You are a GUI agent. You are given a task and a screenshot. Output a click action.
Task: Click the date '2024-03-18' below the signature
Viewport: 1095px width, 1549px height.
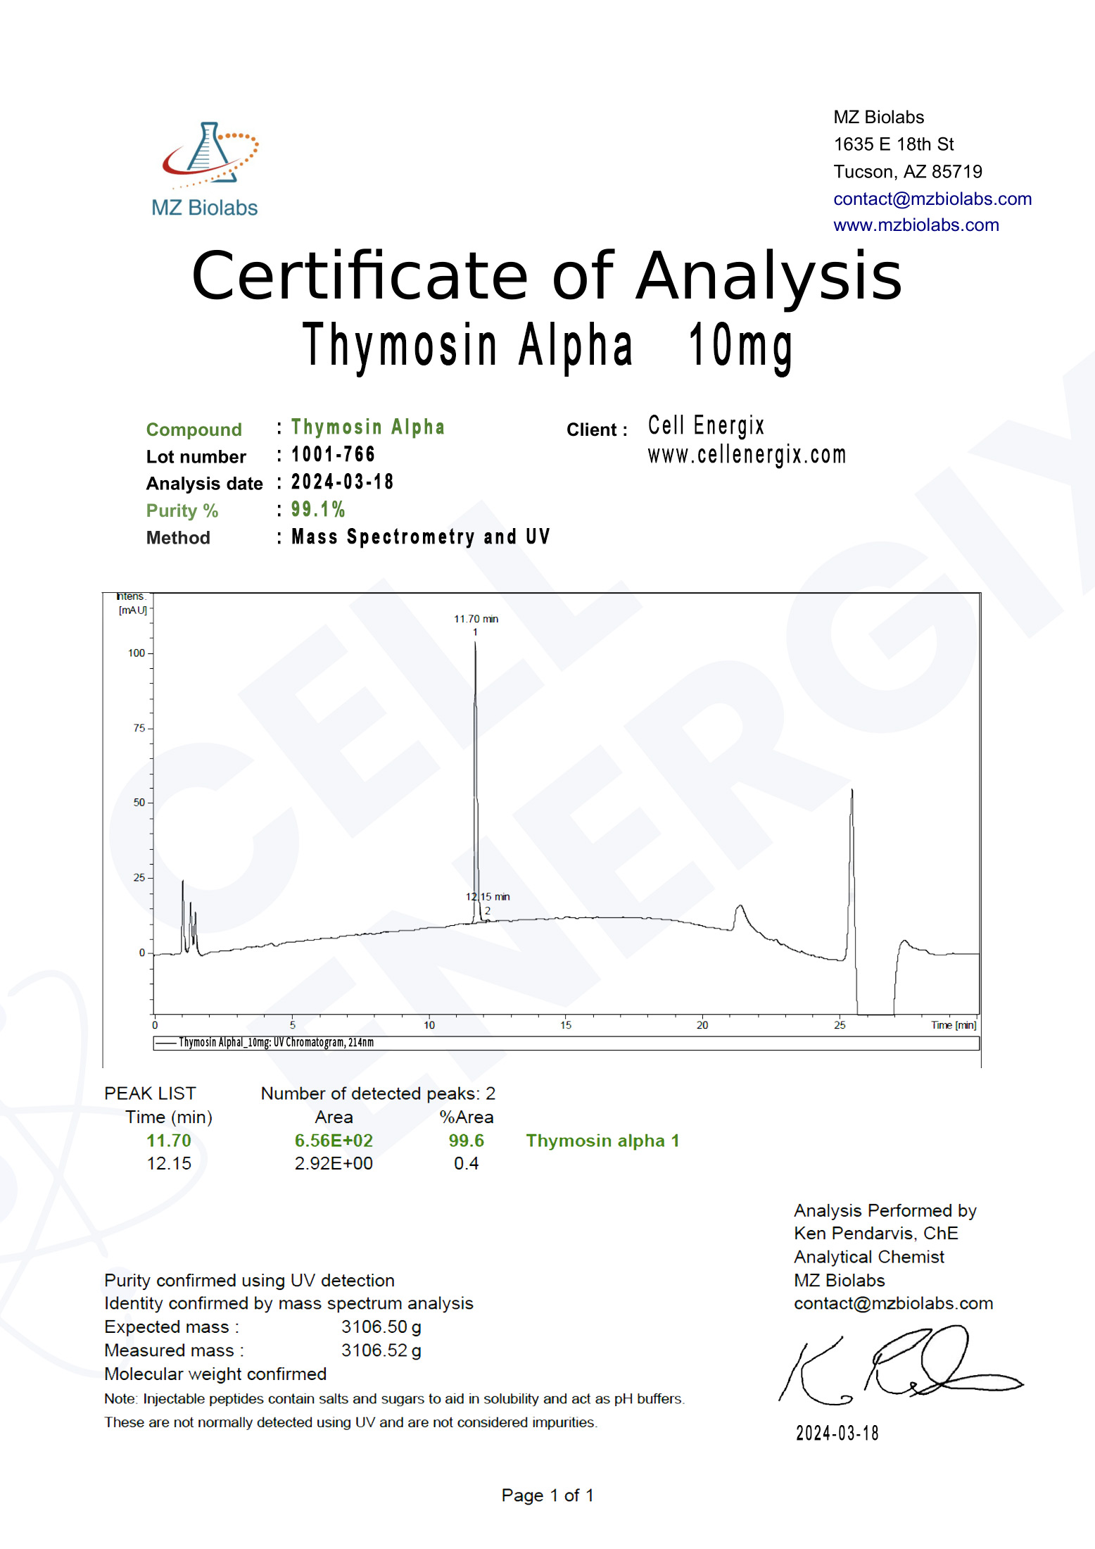pyautogui.click(x=837, y=1434)
